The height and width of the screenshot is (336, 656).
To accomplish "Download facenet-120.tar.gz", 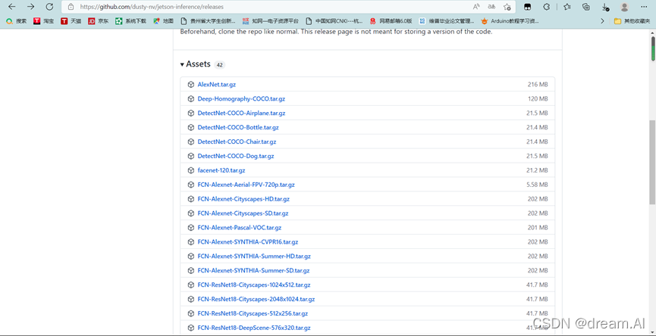I will (x=221, y=170).
